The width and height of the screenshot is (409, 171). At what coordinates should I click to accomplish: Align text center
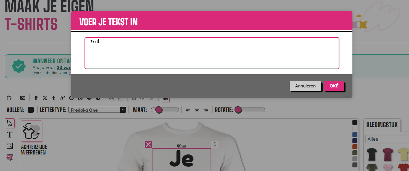pos(197,110)
